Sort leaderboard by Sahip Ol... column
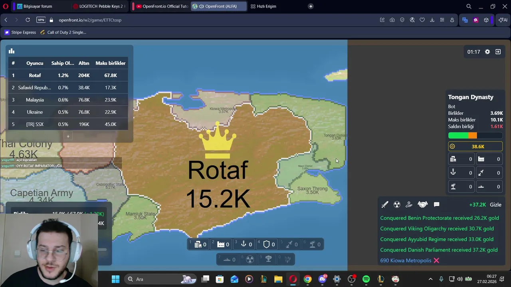This screenshot has width=511, height=287. point(63,63)
